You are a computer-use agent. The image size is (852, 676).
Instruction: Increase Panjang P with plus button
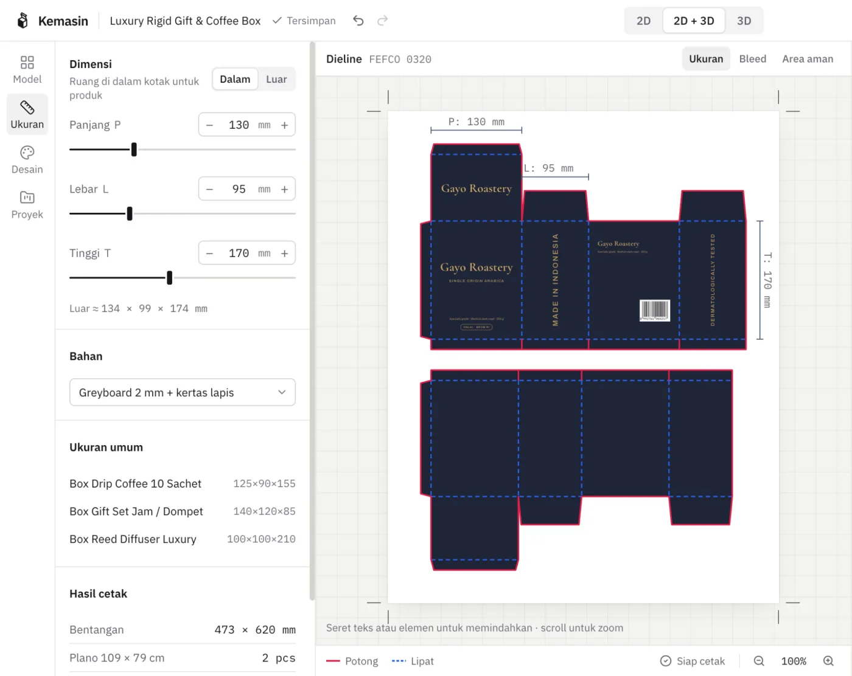[x=284, y=125]
